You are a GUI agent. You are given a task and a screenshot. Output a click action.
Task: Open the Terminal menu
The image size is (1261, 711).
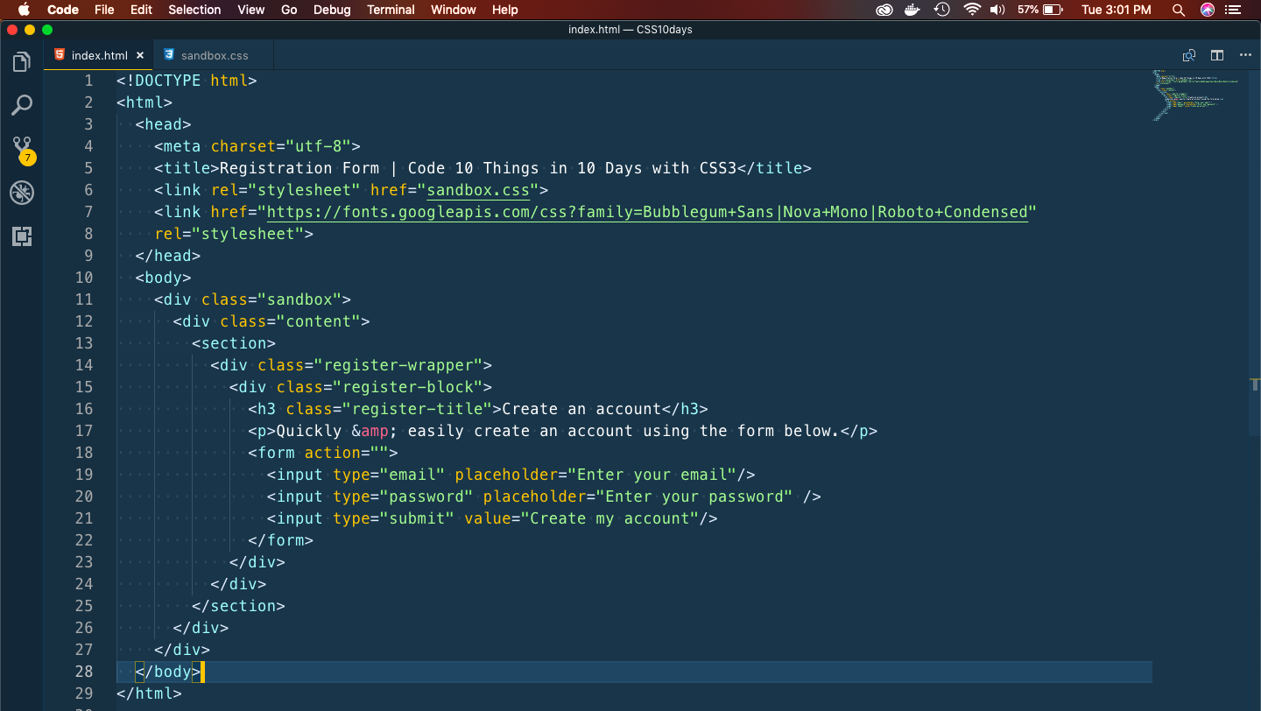click(391, 10)
